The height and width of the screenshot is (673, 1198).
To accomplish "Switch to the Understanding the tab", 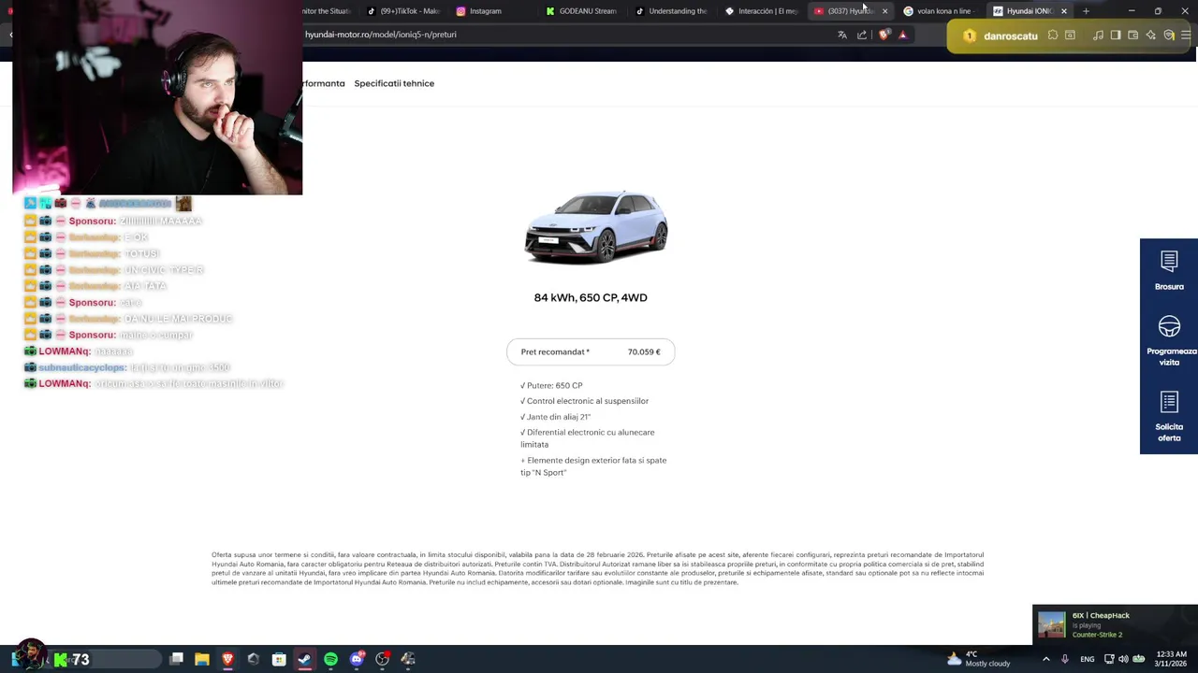I will pyautogui.click(x=671, y=11).
